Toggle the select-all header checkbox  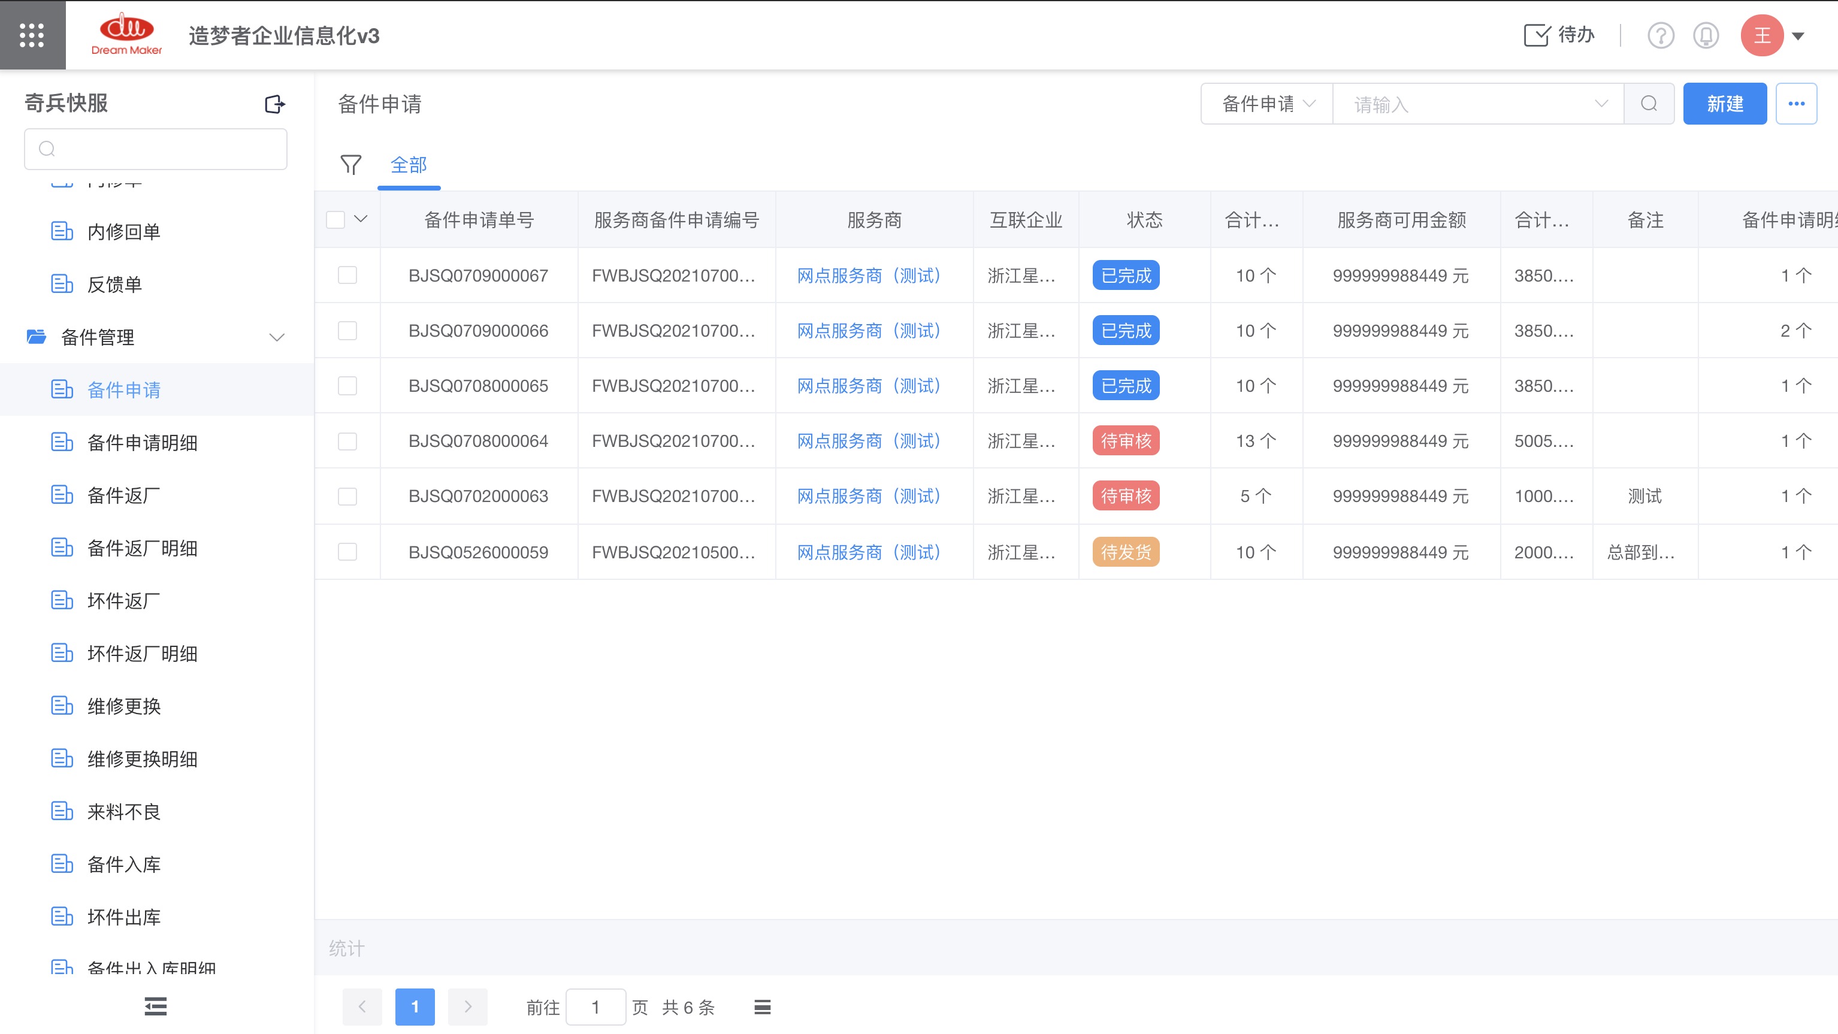335,219
